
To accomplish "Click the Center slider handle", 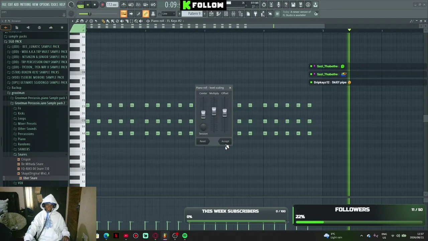I will [x=203, y=114].
